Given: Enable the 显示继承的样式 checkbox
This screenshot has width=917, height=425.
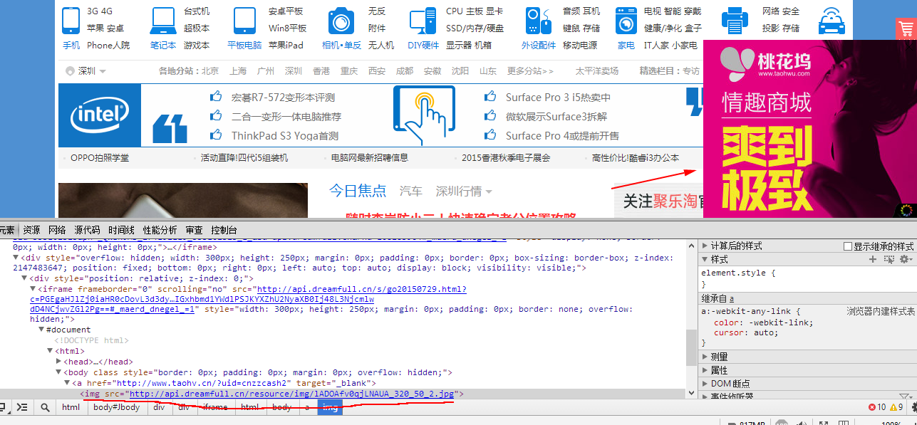Looking at the screenshot, I should pyautogui.click(x=848, y=246).
